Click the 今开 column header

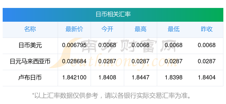tap(107, 29)
